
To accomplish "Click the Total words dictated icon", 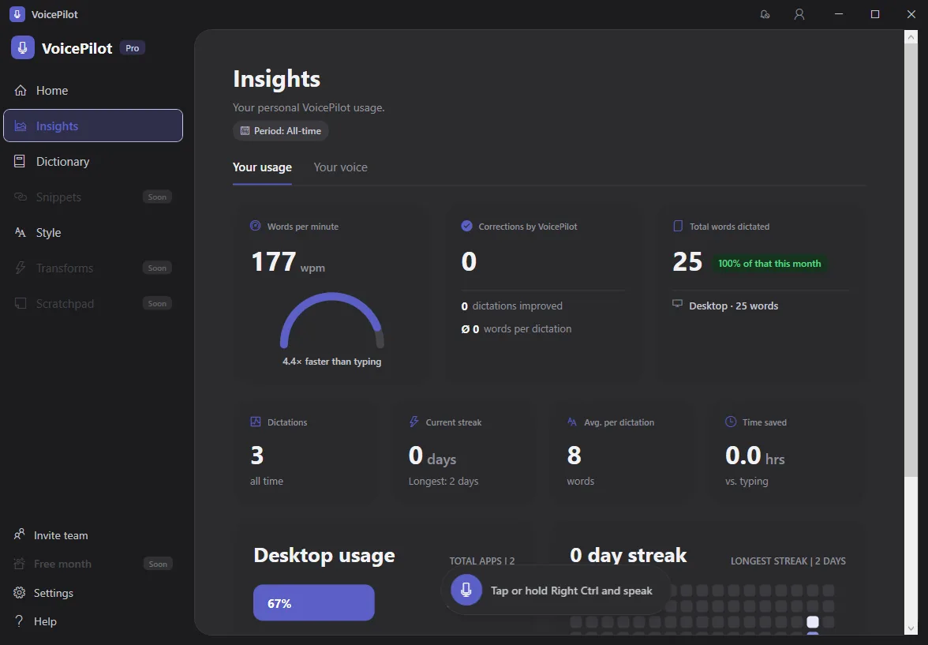I will click(679, 226).
